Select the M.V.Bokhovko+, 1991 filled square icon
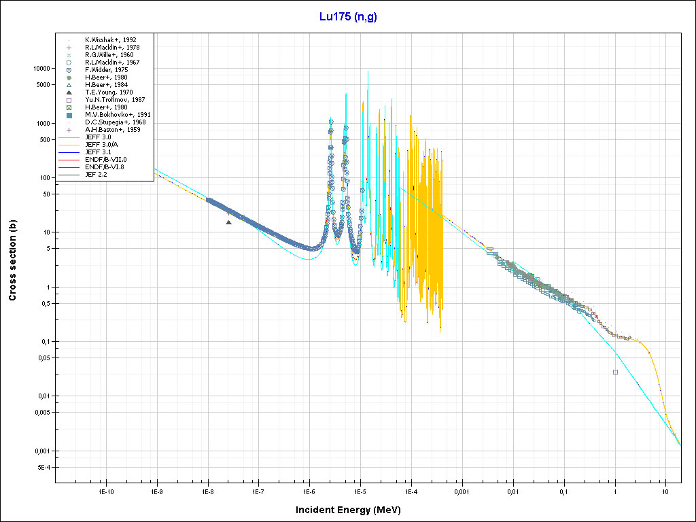Viewport: 696px width, 522px height. (x=69, y=115)
